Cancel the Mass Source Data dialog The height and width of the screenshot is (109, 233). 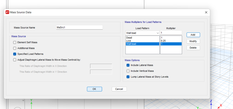[119, 89]
